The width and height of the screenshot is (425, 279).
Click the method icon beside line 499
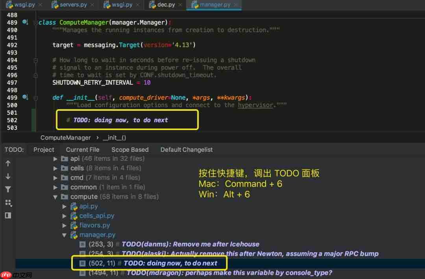click(25, 97)
